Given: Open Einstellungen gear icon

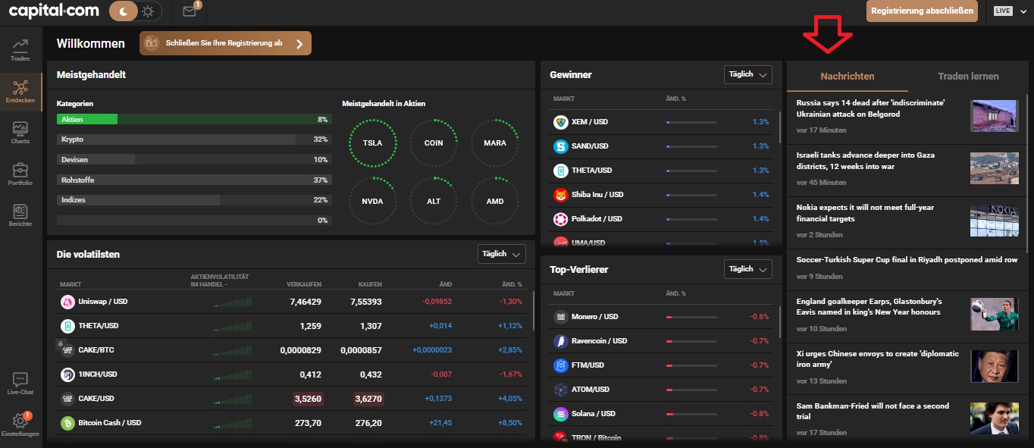Looking at the screenshot, I should point(20,425).
